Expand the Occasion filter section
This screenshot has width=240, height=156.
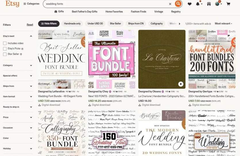coord(18,128)
